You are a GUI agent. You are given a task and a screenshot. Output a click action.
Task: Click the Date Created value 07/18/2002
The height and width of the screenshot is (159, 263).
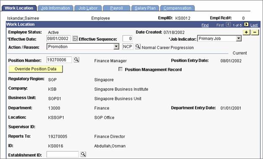[x=174, y=32]
